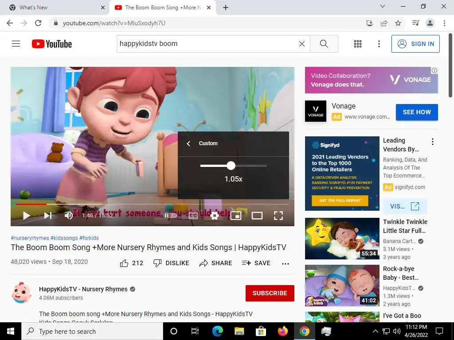Click SEE HOW Vonage button
The image size is (454, 340).
click(417, 112)
